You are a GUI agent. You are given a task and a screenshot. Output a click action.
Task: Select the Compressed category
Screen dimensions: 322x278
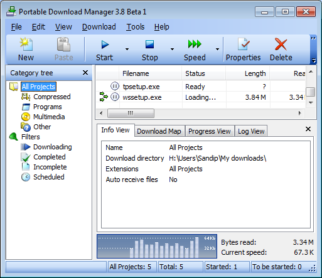(x=52, y=97)
